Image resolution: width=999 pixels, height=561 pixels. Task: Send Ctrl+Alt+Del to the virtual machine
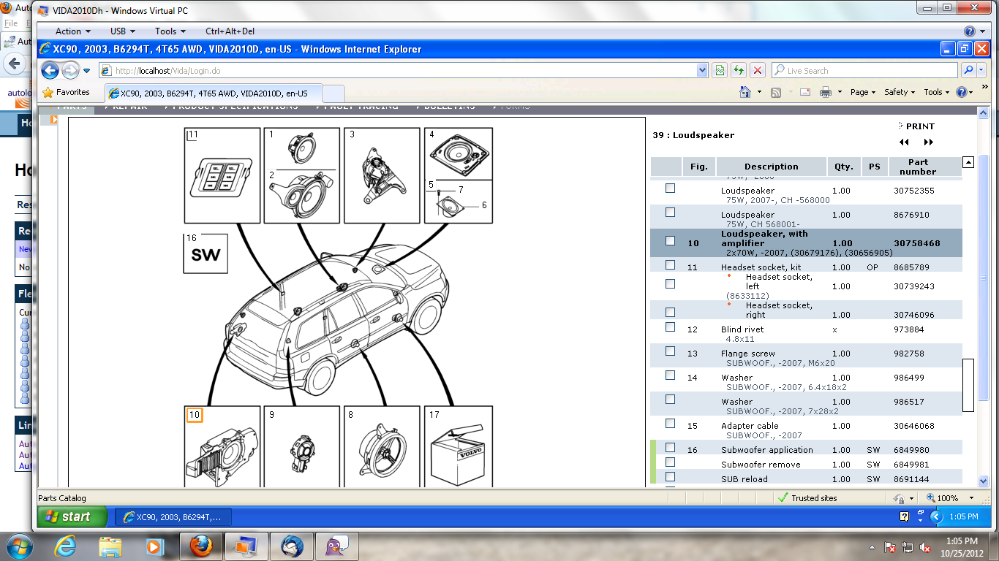coord(230,31)
